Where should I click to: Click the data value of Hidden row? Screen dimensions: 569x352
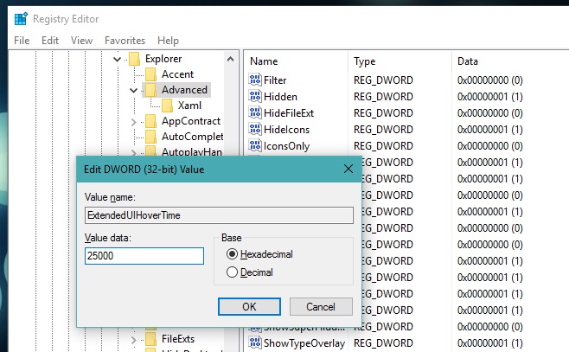490,97
